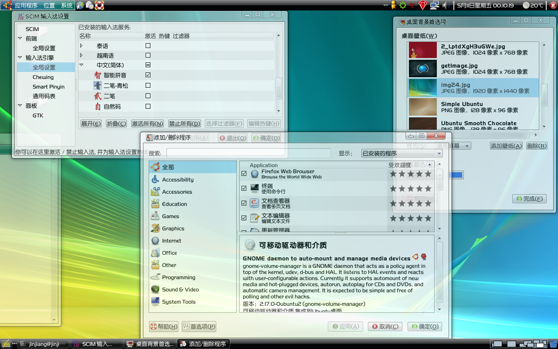Click the Office category icon
This screenshot has height=349, width=558.
tap(155, 253)
